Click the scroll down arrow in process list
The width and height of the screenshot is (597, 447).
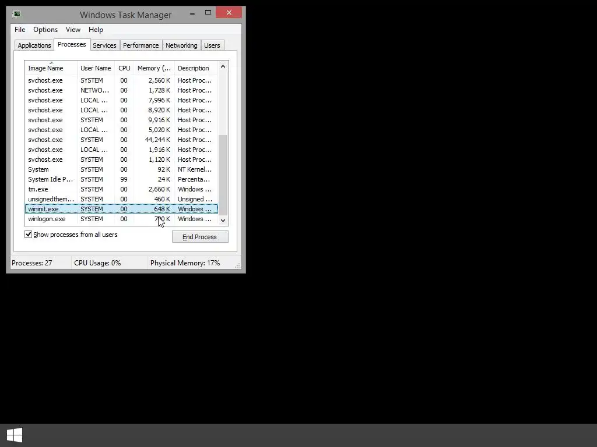[x=223, y=221]
